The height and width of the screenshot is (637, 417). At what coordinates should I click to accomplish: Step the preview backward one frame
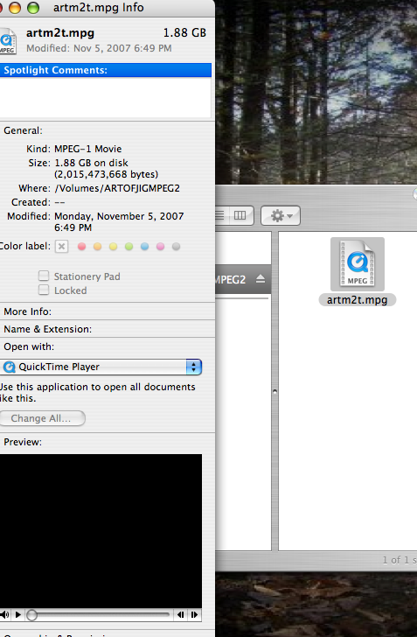pyautogui.click(x=181, y=614)
